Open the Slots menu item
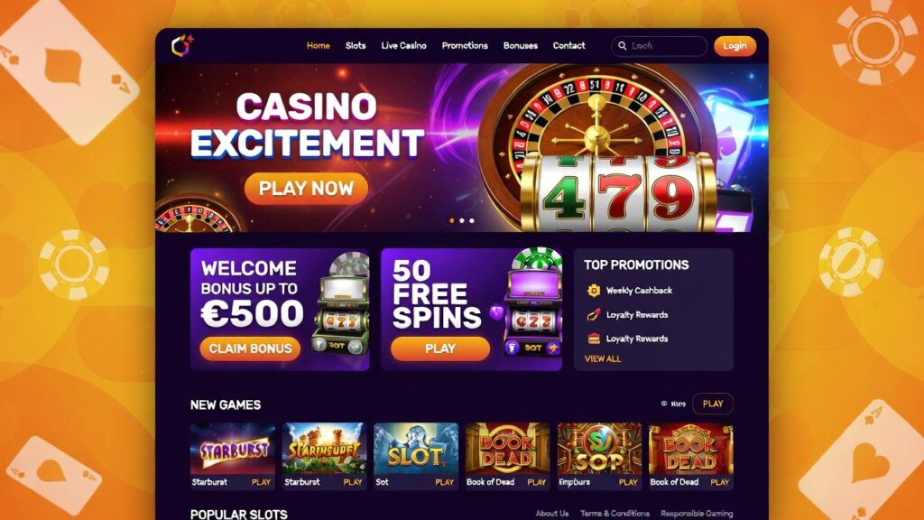Screen dimensions: 924x520 pyautogui.click(x=356, y=45)
